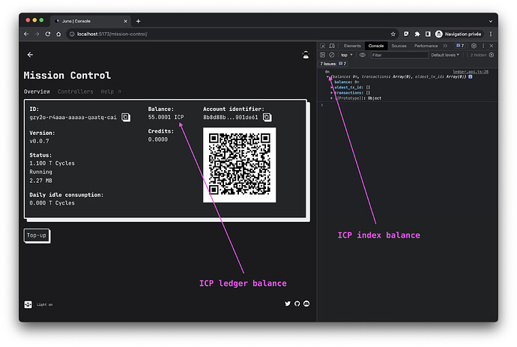Toggle the Light on theme switch
This screenshot has height=347, width=517.
(28, 304)
